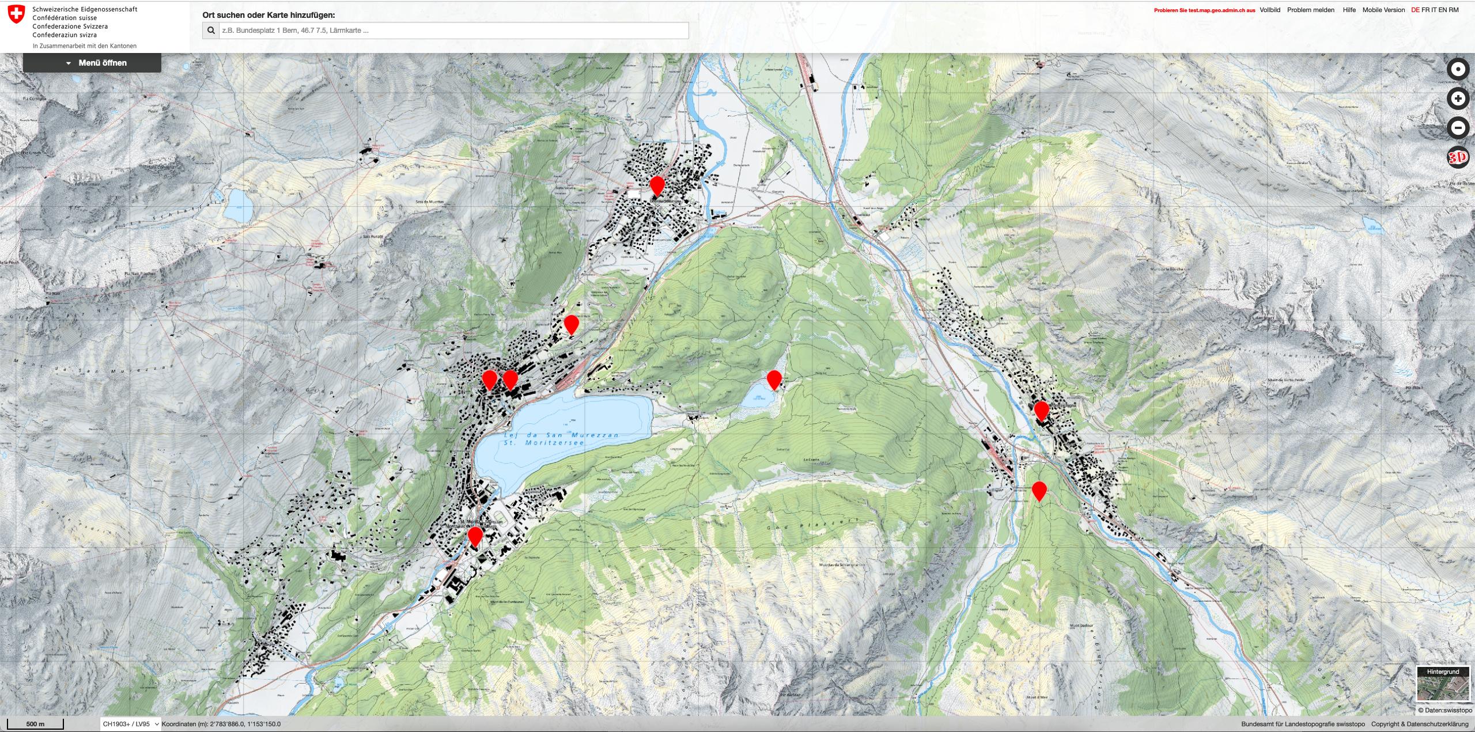Click the red marker at Lej da Staz
The width and height of the screenshot is (1475, 732).
point(774,380)
